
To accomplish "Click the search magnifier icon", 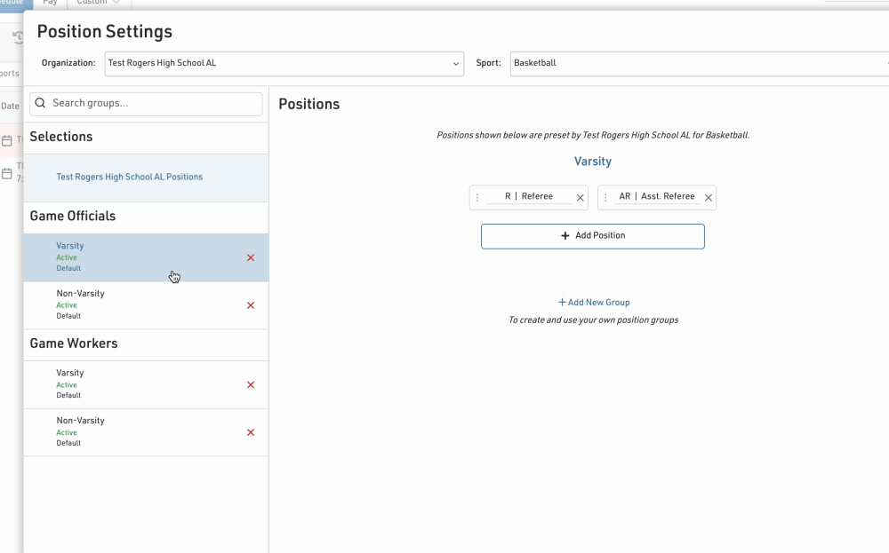I will click(40, 104).
